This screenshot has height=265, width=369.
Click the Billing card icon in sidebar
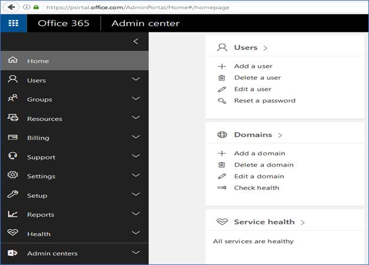coord(13,137)
